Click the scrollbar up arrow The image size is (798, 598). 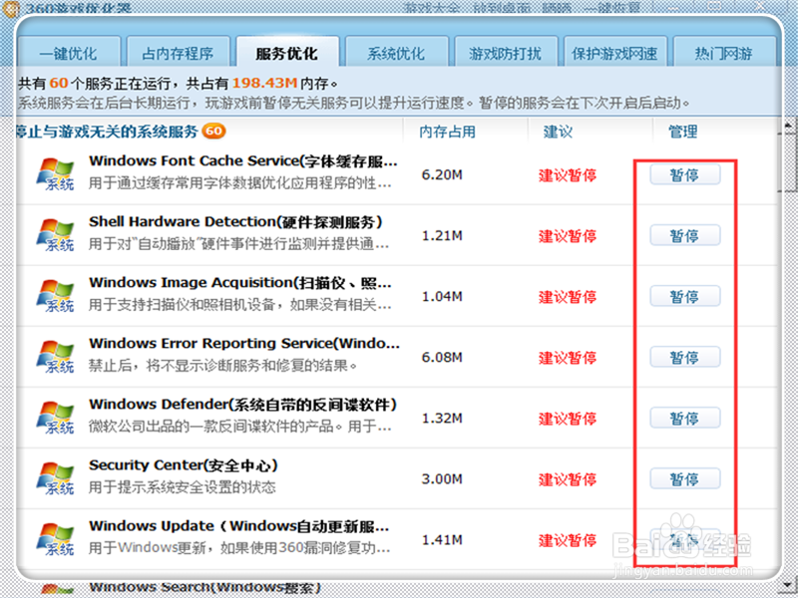tap(787, 124)
